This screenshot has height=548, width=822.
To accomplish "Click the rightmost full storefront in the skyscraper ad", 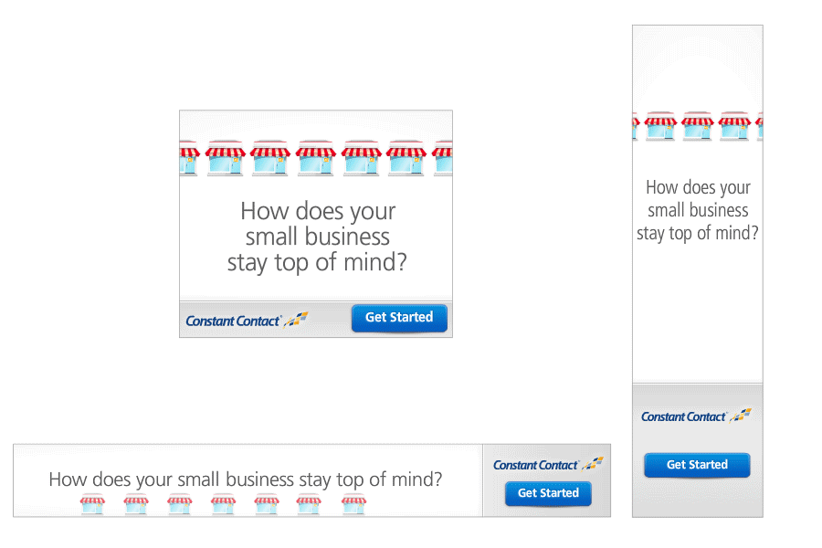I will point(734,126).
